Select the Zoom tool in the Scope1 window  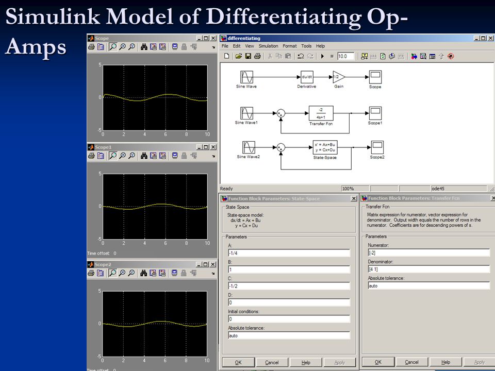[113, 156]
